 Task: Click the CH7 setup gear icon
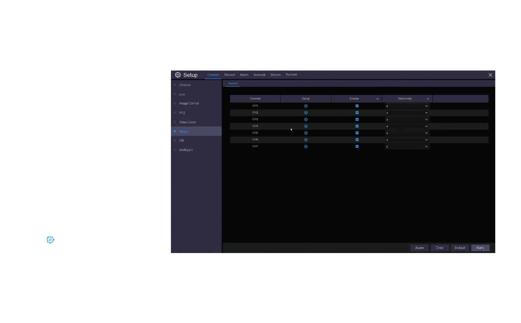tap(306, 147)
